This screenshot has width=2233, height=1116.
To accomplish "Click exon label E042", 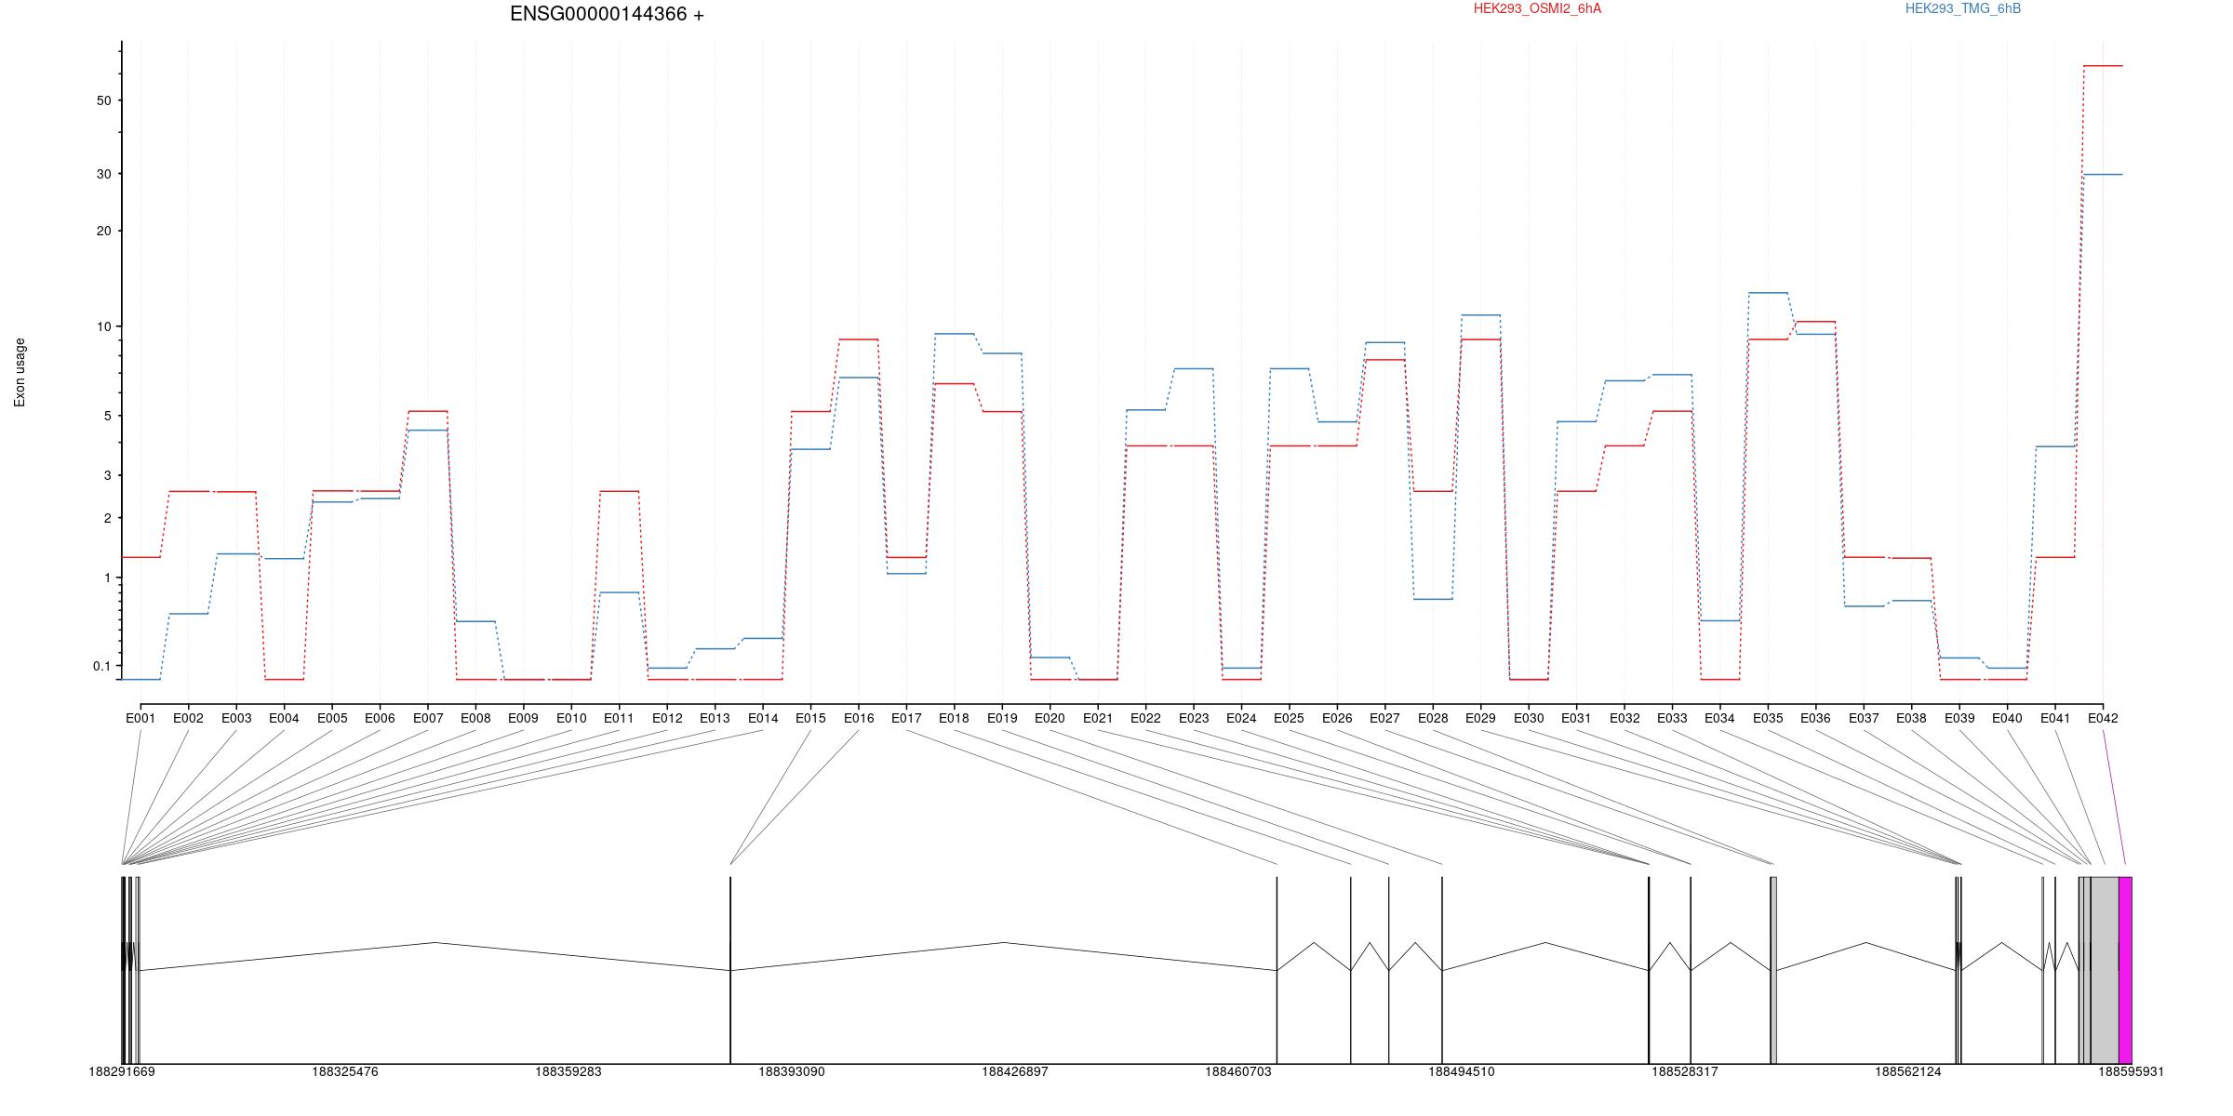I will pyautogui.click(x=2103, y=718).
